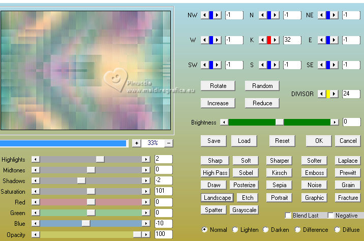
Task: Click the Increase button
Action: [x=218, y=103]
